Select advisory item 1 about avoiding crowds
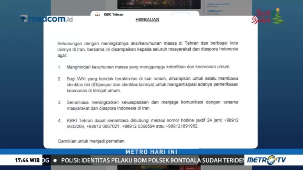This screenshot has height=170, width=303. coord(144,67)
